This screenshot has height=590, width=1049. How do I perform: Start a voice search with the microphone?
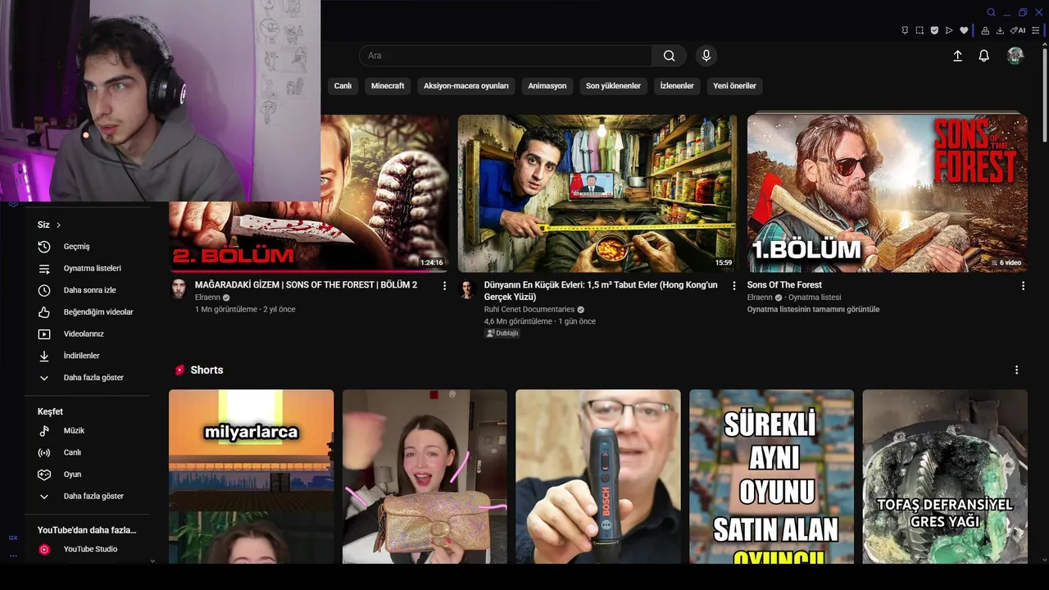coord(706,56)
